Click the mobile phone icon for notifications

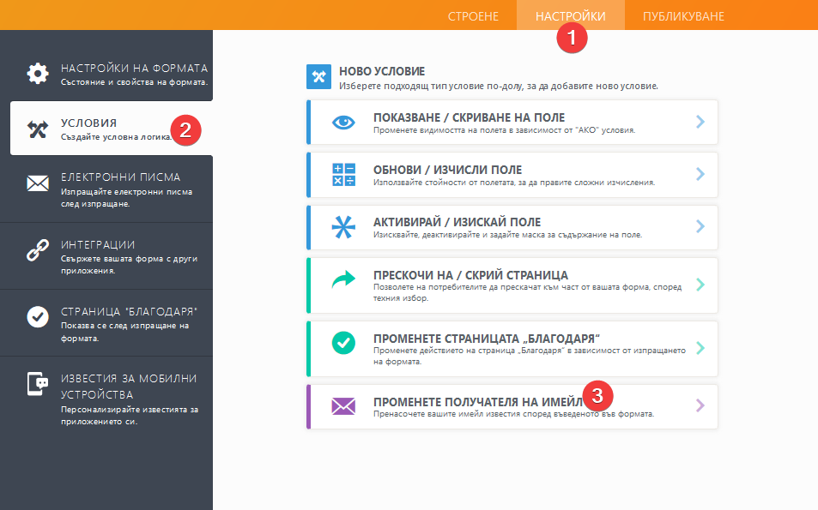[38, 386]
